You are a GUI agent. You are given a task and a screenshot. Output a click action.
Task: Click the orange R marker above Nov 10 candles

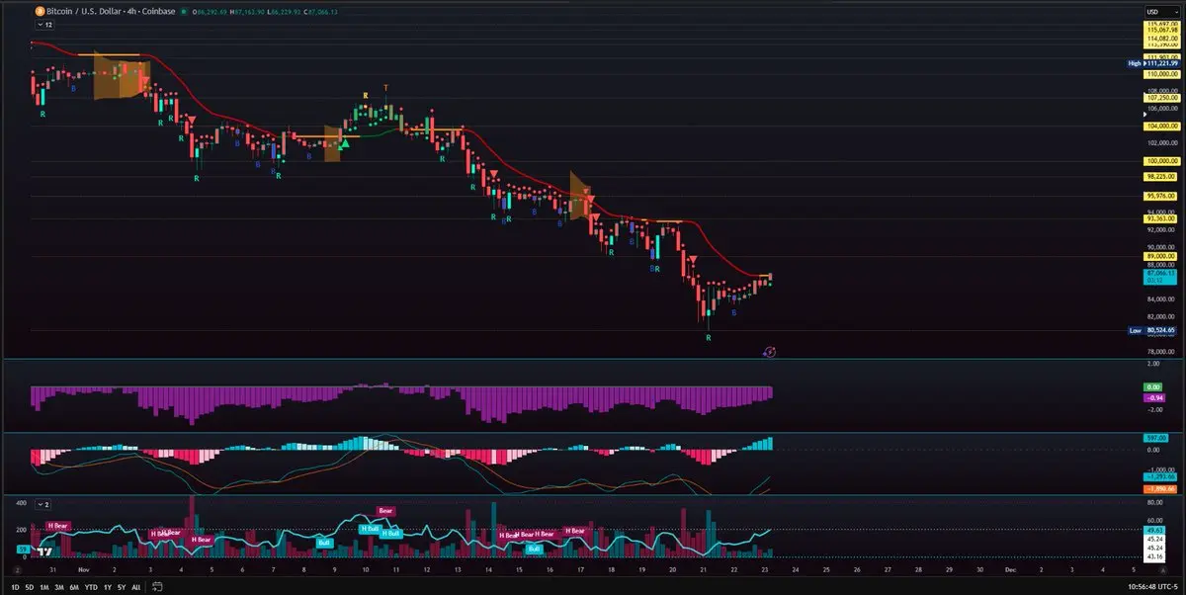coord(366,95)
